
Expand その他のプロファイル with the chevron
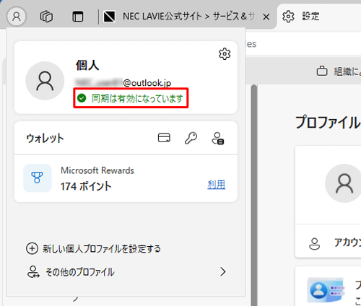pos(223,272)
